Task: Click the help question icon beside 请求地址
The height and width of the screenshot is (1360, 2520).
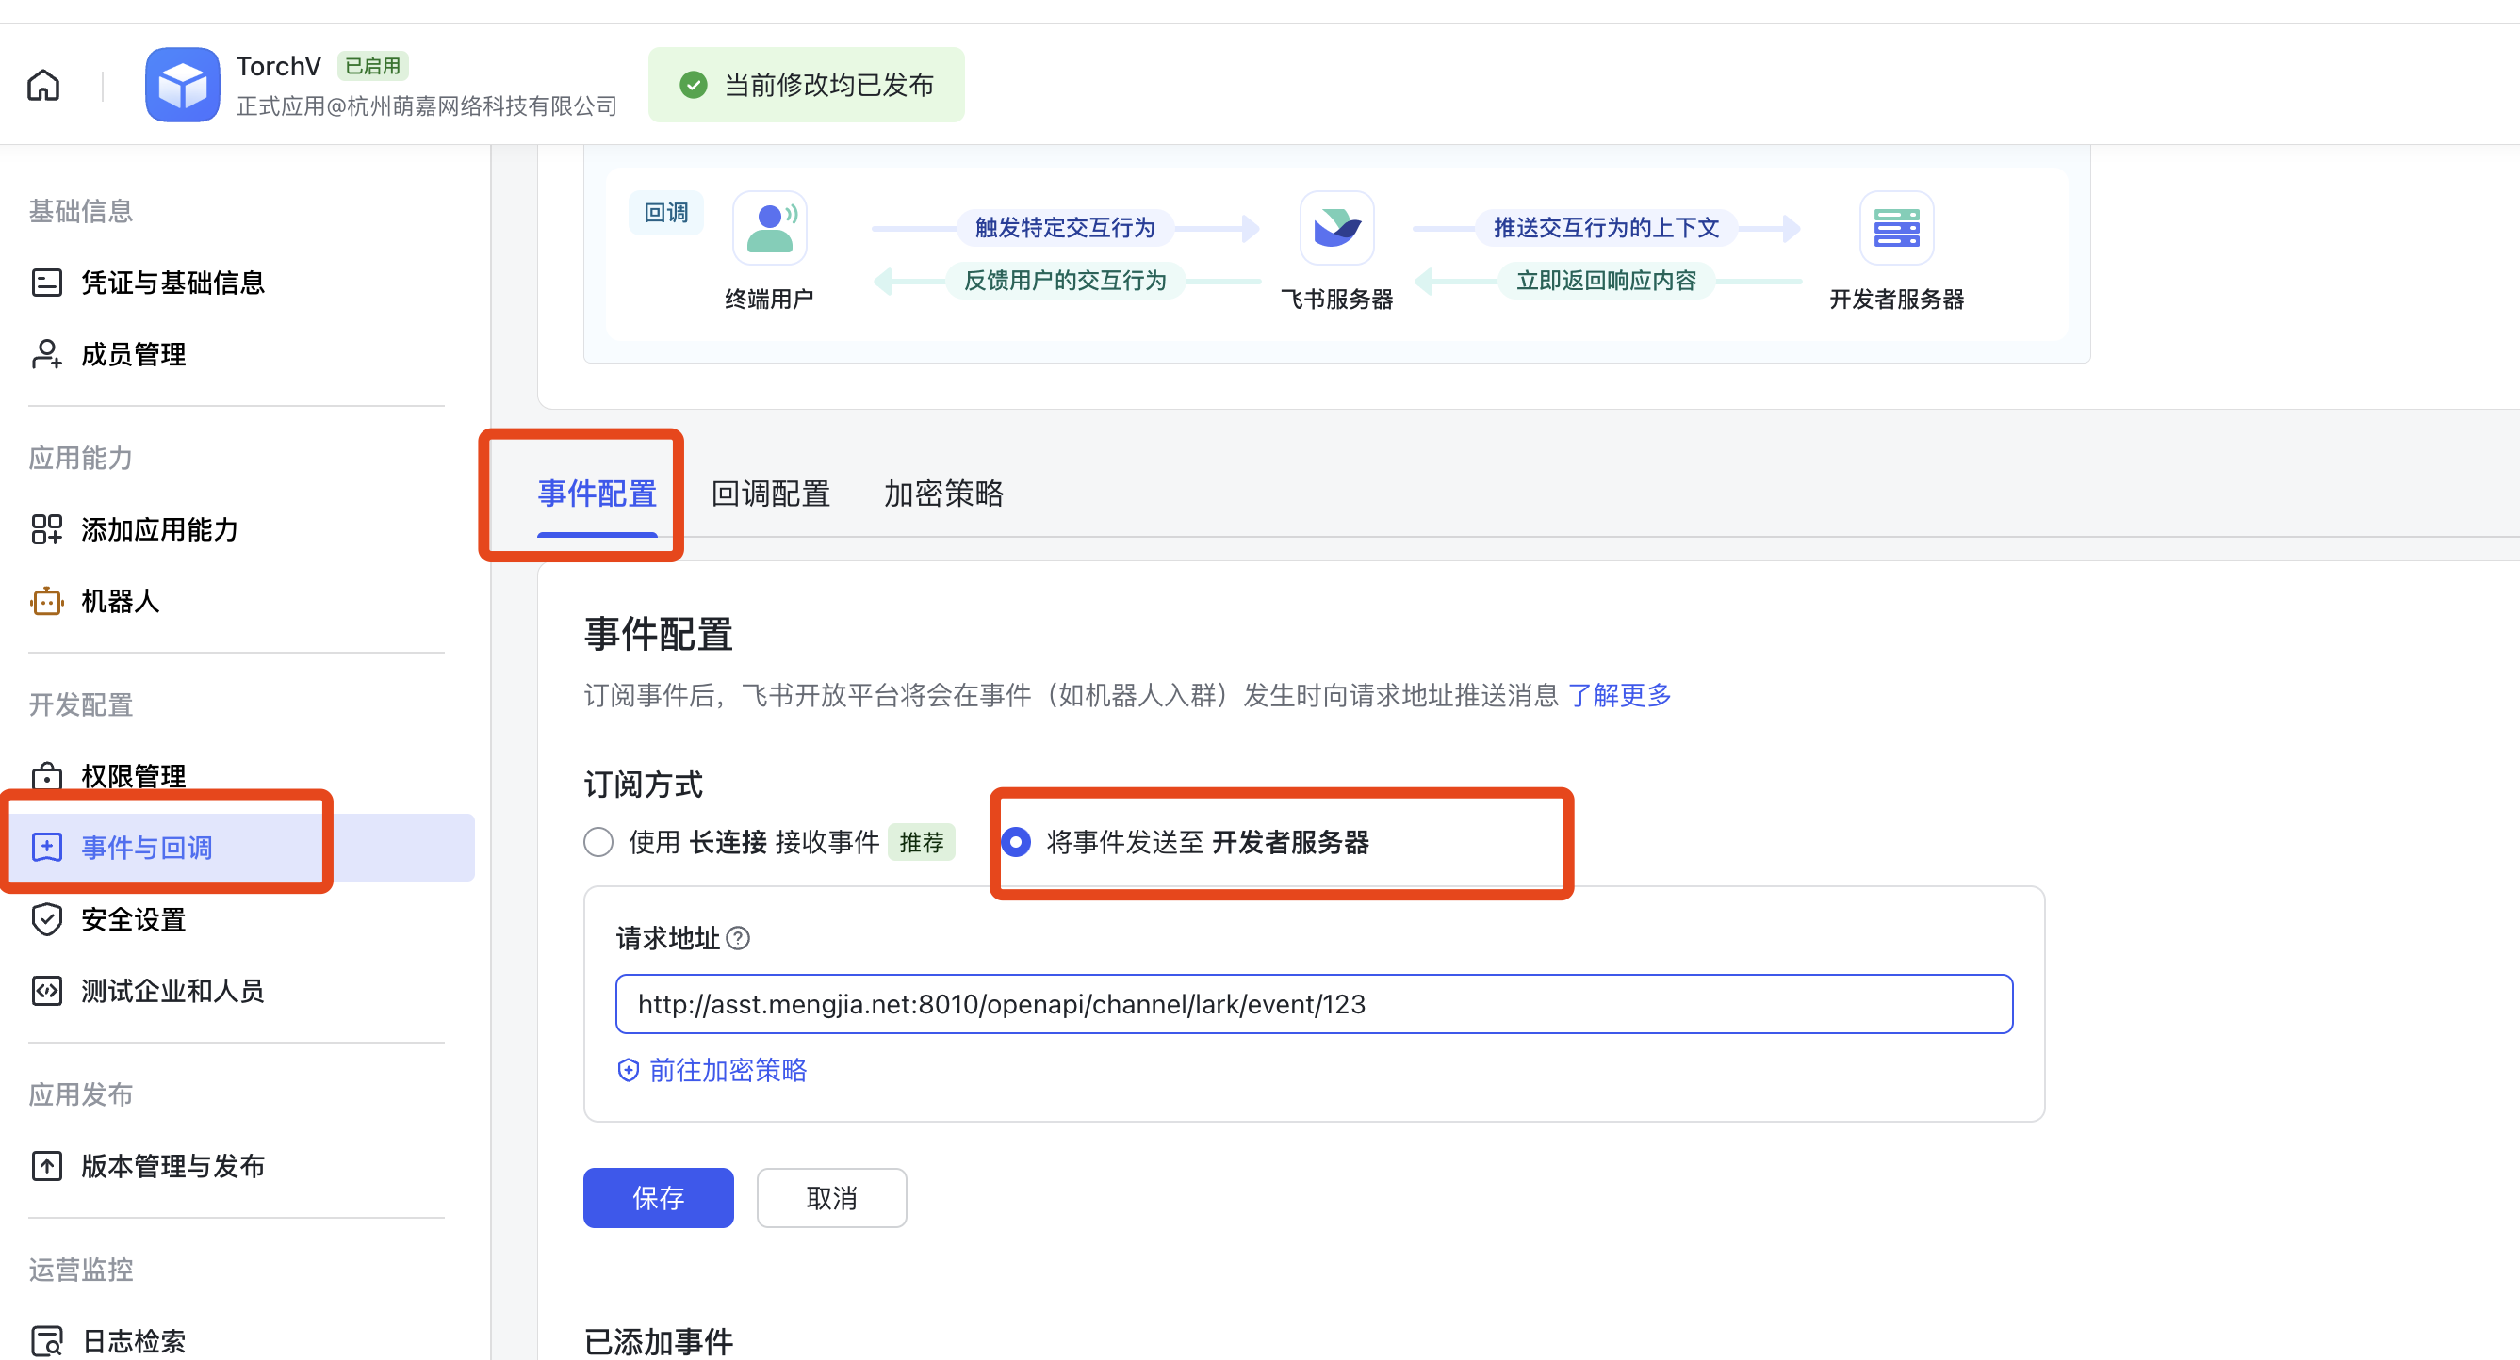Action: (739, 939)
